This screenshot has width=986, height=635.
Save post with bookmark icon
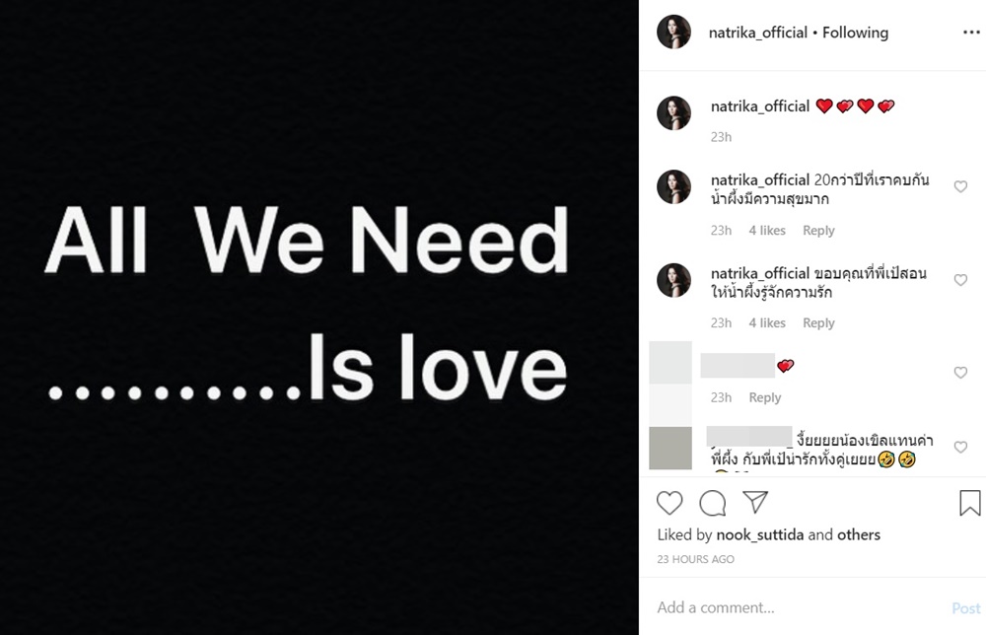[x=969, y=503]
